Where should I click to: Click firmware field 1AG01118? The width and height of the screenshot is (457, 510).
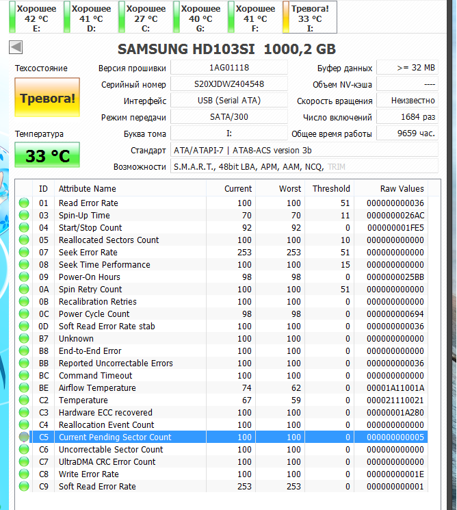(x=229, y=68)
